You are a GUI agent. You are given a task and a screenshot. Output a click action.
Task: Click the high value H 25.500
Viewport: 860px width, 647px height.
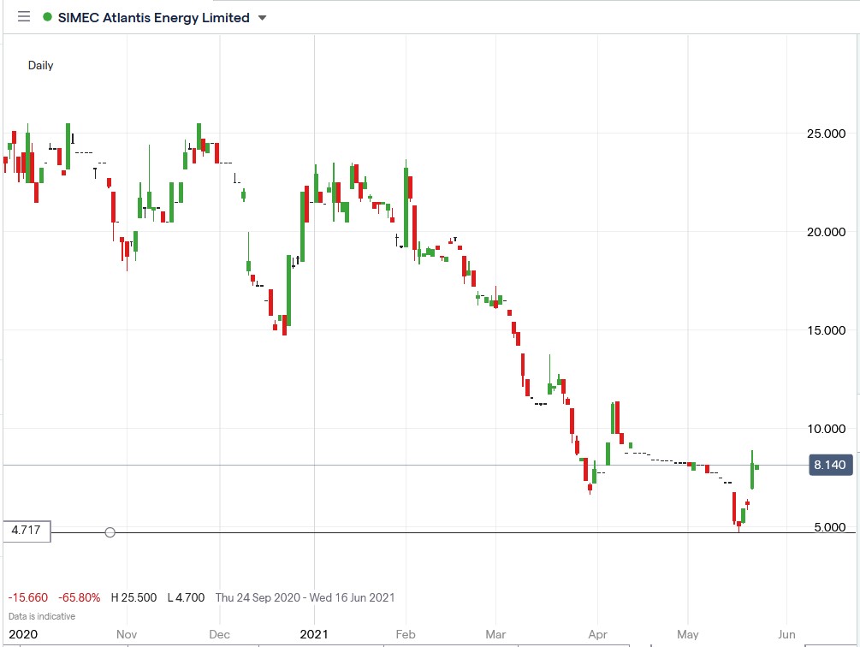136,597
